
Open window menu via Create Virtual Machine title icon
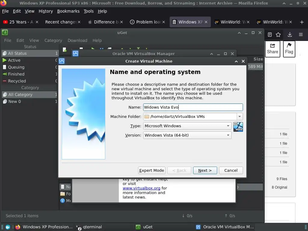62,61
